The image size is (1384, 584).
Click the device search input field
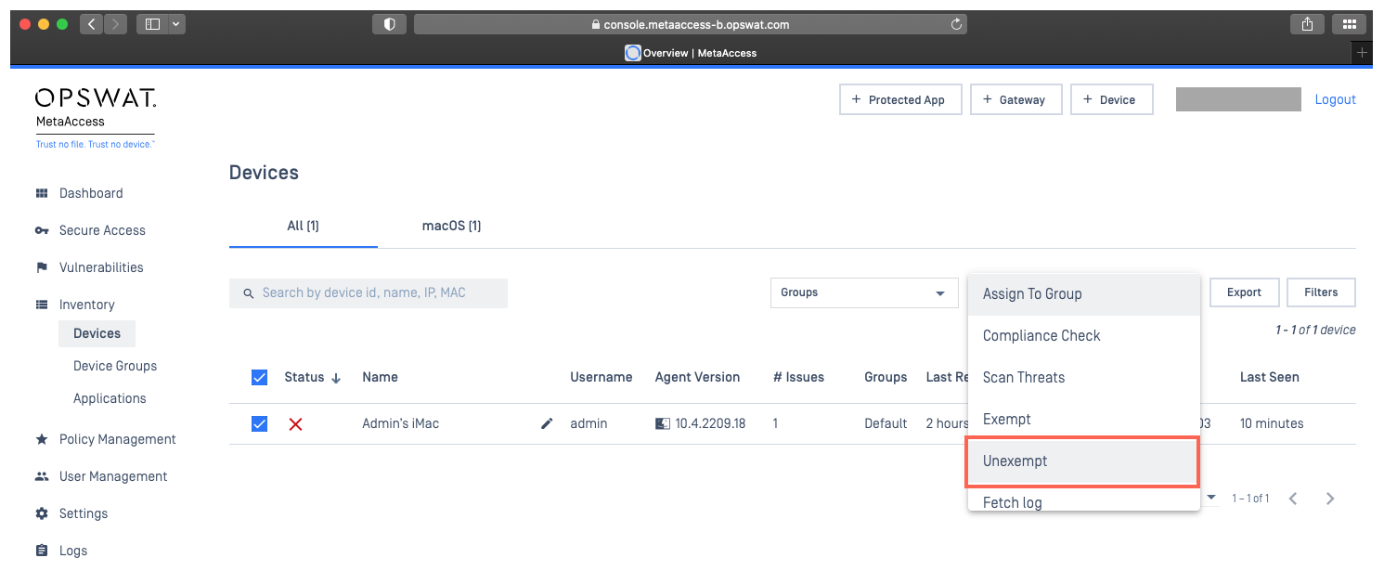[369, 293]
